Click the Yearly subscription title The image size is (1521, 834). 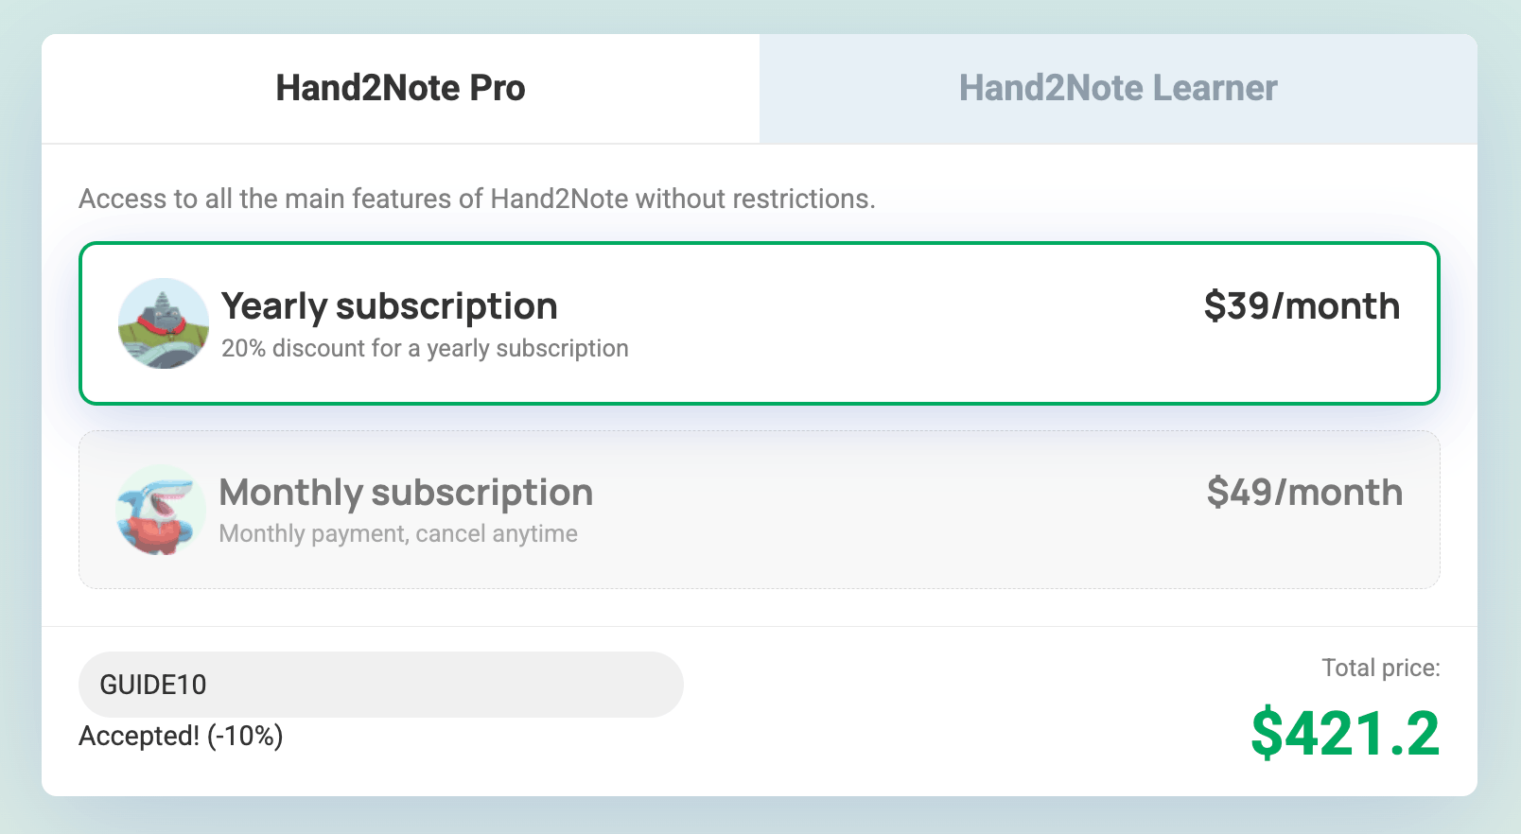(x=388, y=305)
